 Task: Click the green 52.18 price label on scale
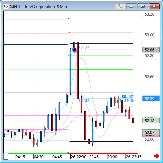pos(151,121)
